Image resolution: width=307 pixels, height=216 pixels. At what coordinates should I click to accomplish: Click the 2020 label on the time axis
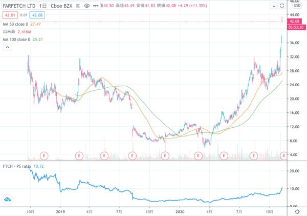pyautogui.click(x=180, y=212)
